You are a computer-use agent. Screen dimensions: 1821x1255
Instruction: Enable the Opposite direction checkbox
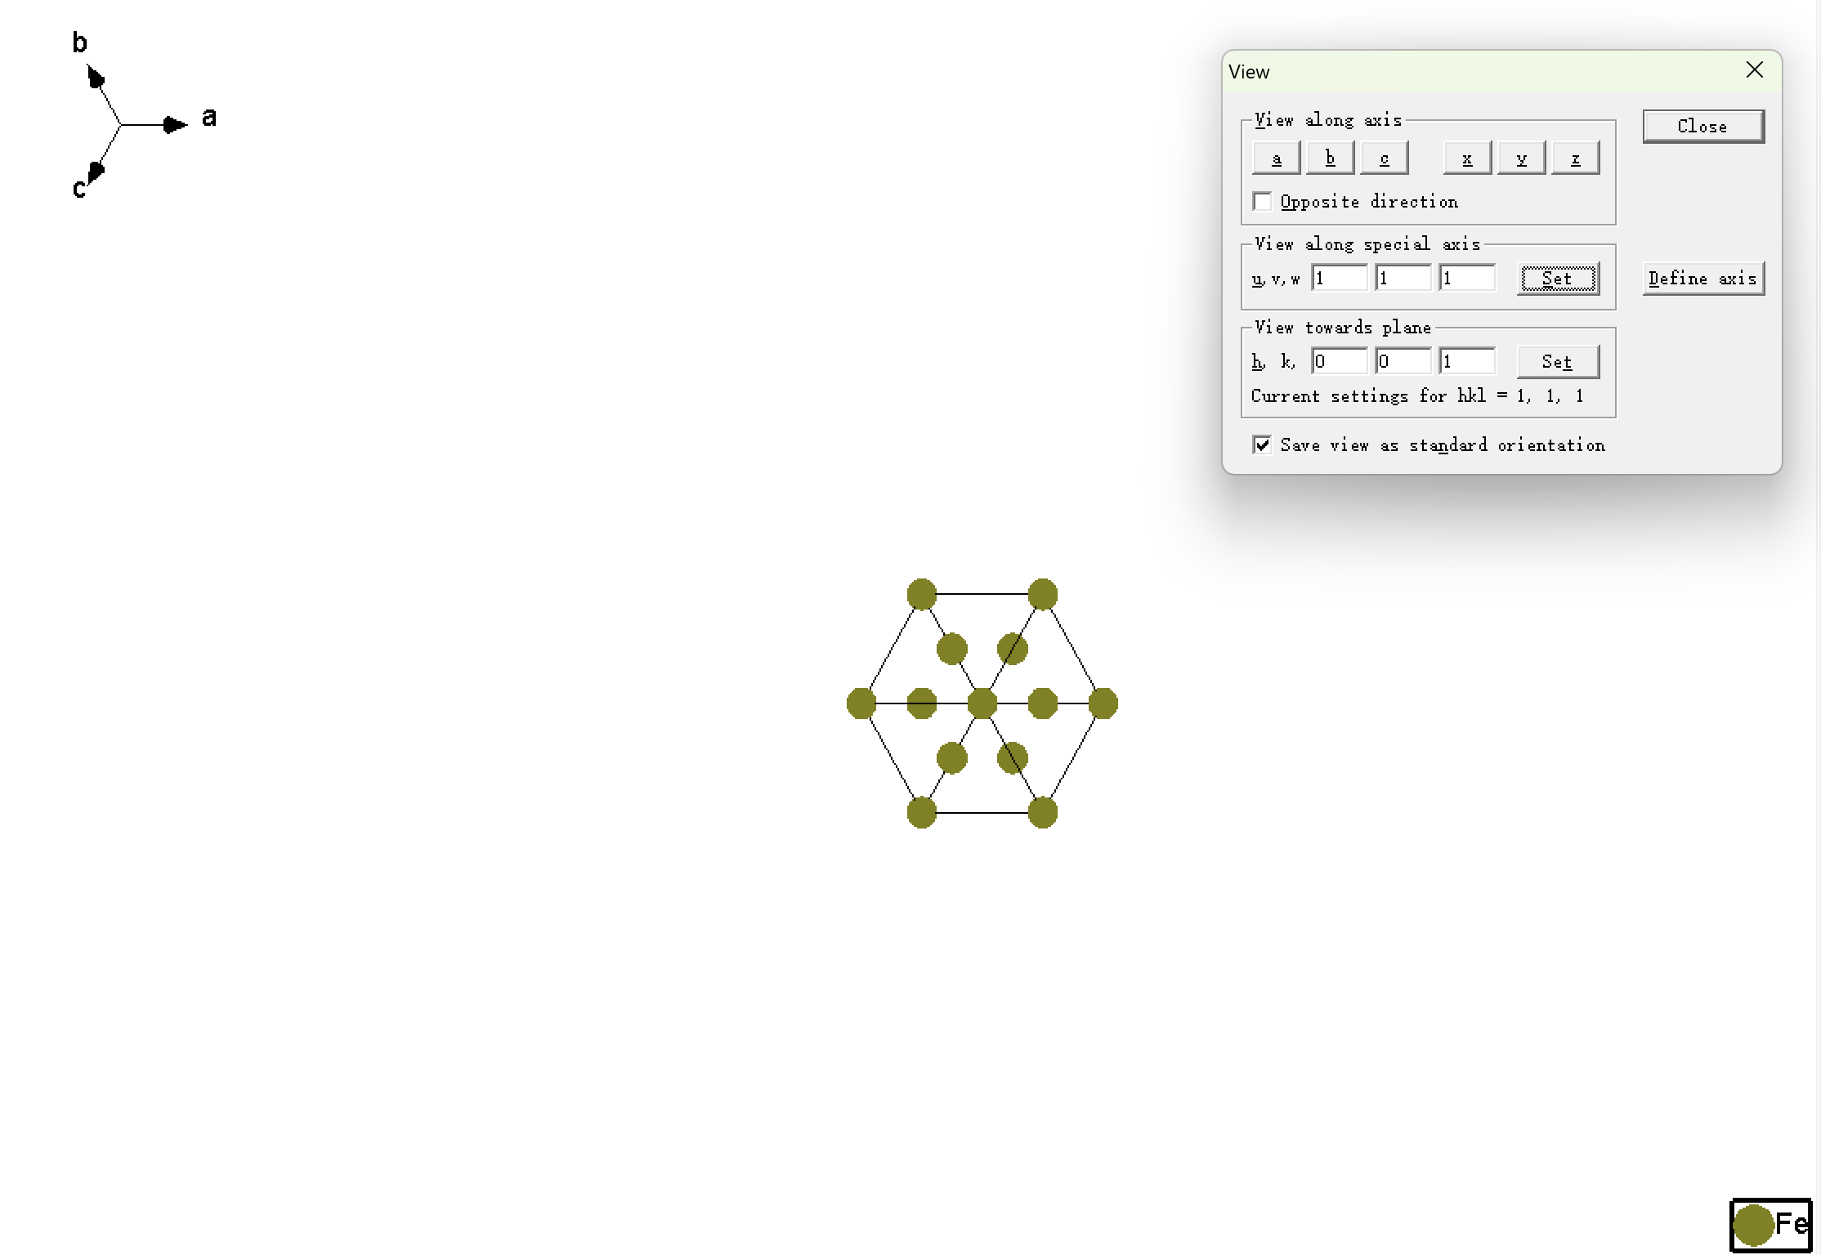coord(1263,201)
